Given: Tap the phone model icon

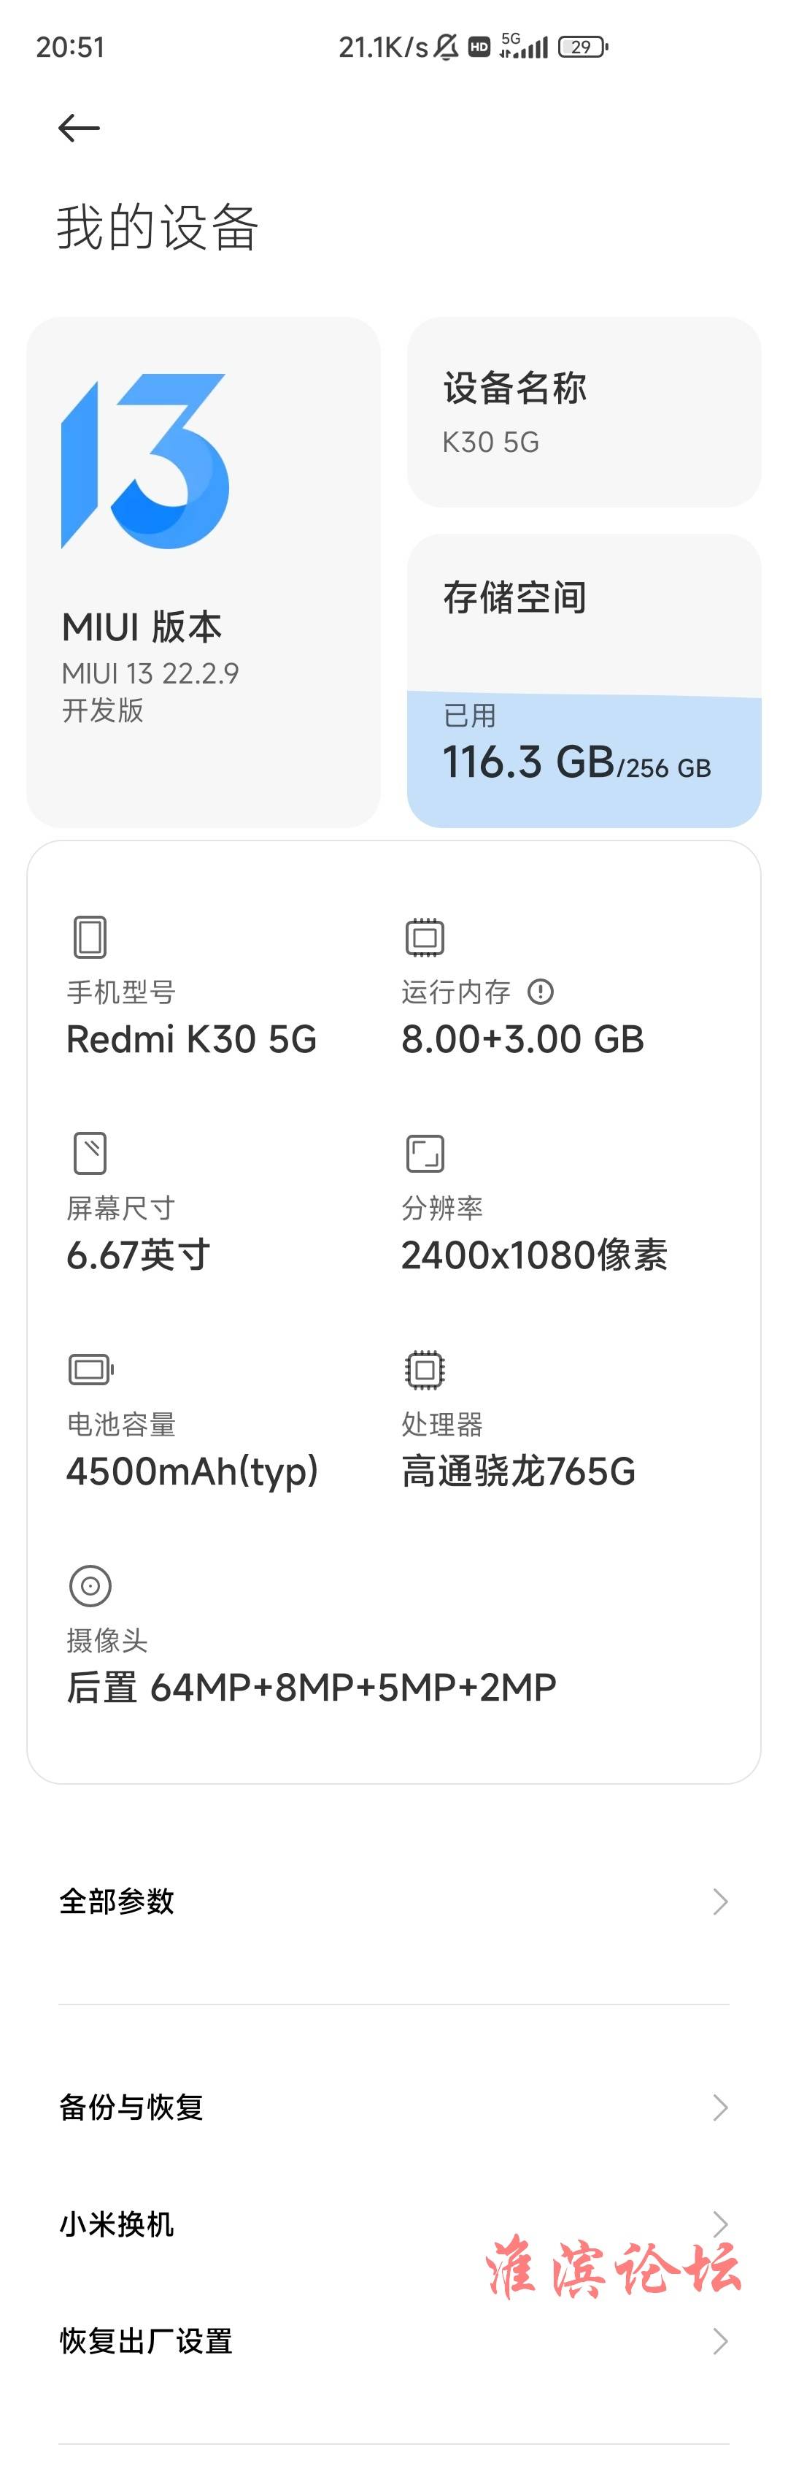Looking at the screenshot, I should (90, 936).
